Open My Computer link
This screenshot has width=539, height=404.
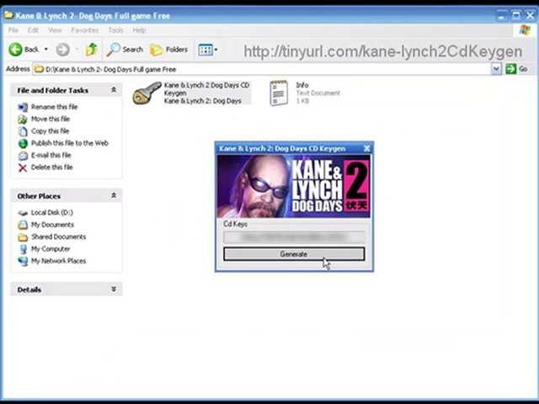pyautogui.click(x=51, y=249)
